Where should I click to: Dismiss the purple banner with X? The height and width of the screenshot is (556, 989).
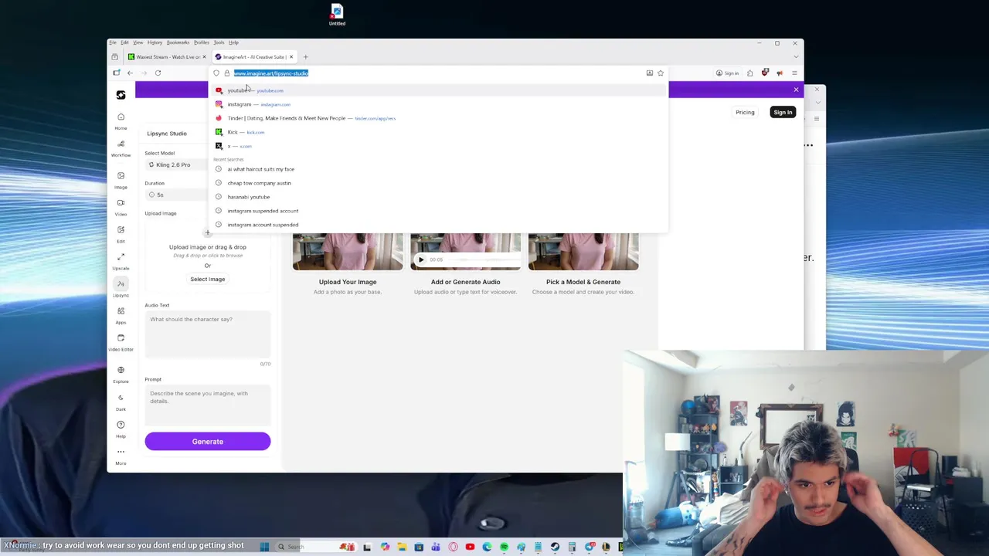(x=796, y=90)
